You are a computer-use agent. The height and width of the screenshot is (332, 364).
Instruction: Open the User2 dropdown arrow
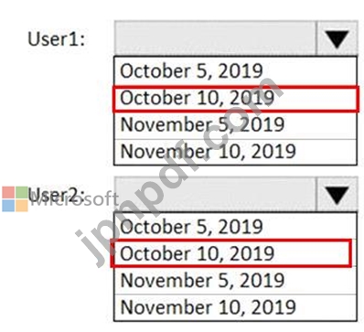tap(337, 194)
